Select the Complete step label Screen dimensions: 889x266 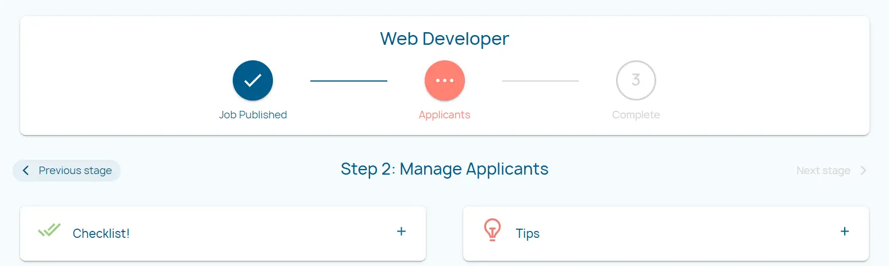[x=636, y=115]
